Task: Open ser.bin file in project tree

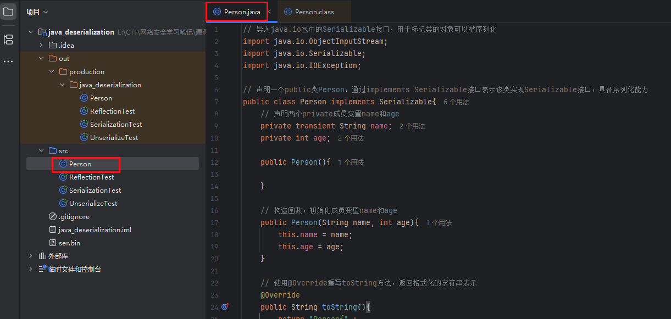Action: pyautogui.click(x=69, y=243)
